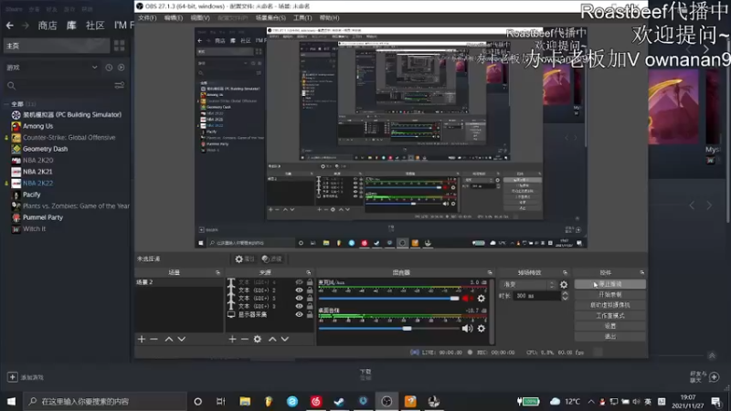Click the Steam library search field
Screen dimensions: 731x411
(x=58, y=86)
